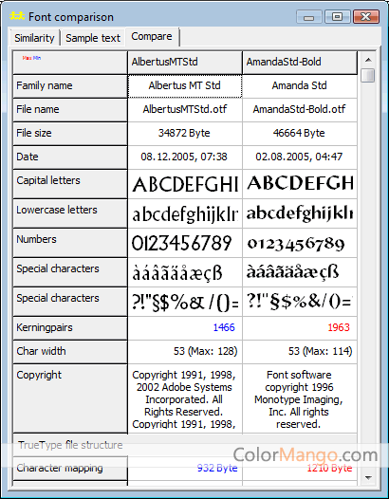Viewport: 389px width, 499px height.
Task: Click the vertical scrollbar thumb
Action: click(x=368, y=75)
